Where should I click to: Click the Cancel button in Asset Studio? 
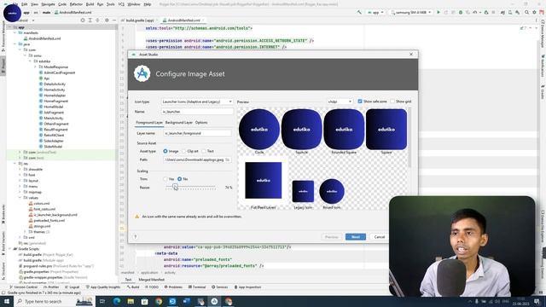click(x=379, y=237)
